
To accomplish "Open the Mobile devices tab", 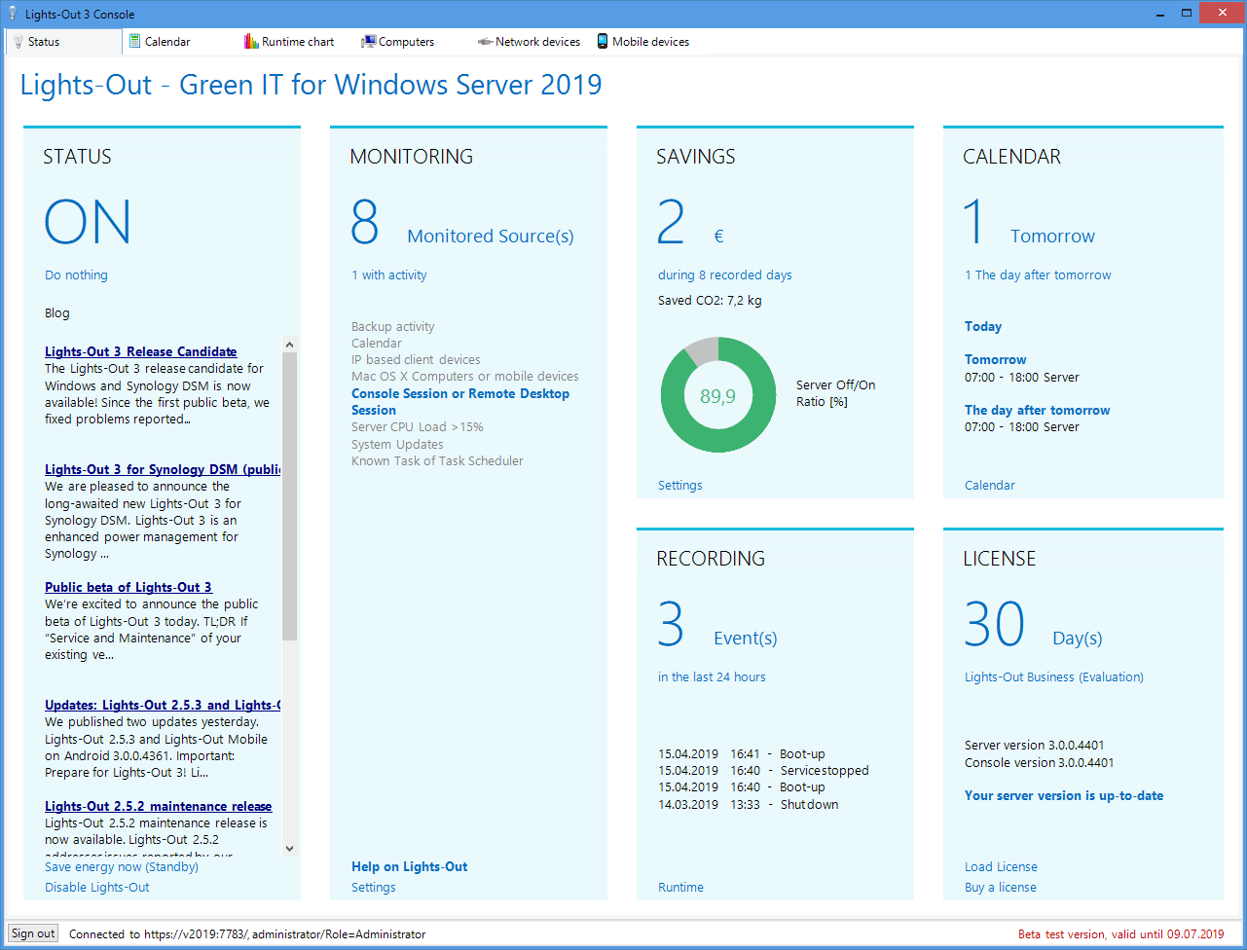I will (642, 42).
